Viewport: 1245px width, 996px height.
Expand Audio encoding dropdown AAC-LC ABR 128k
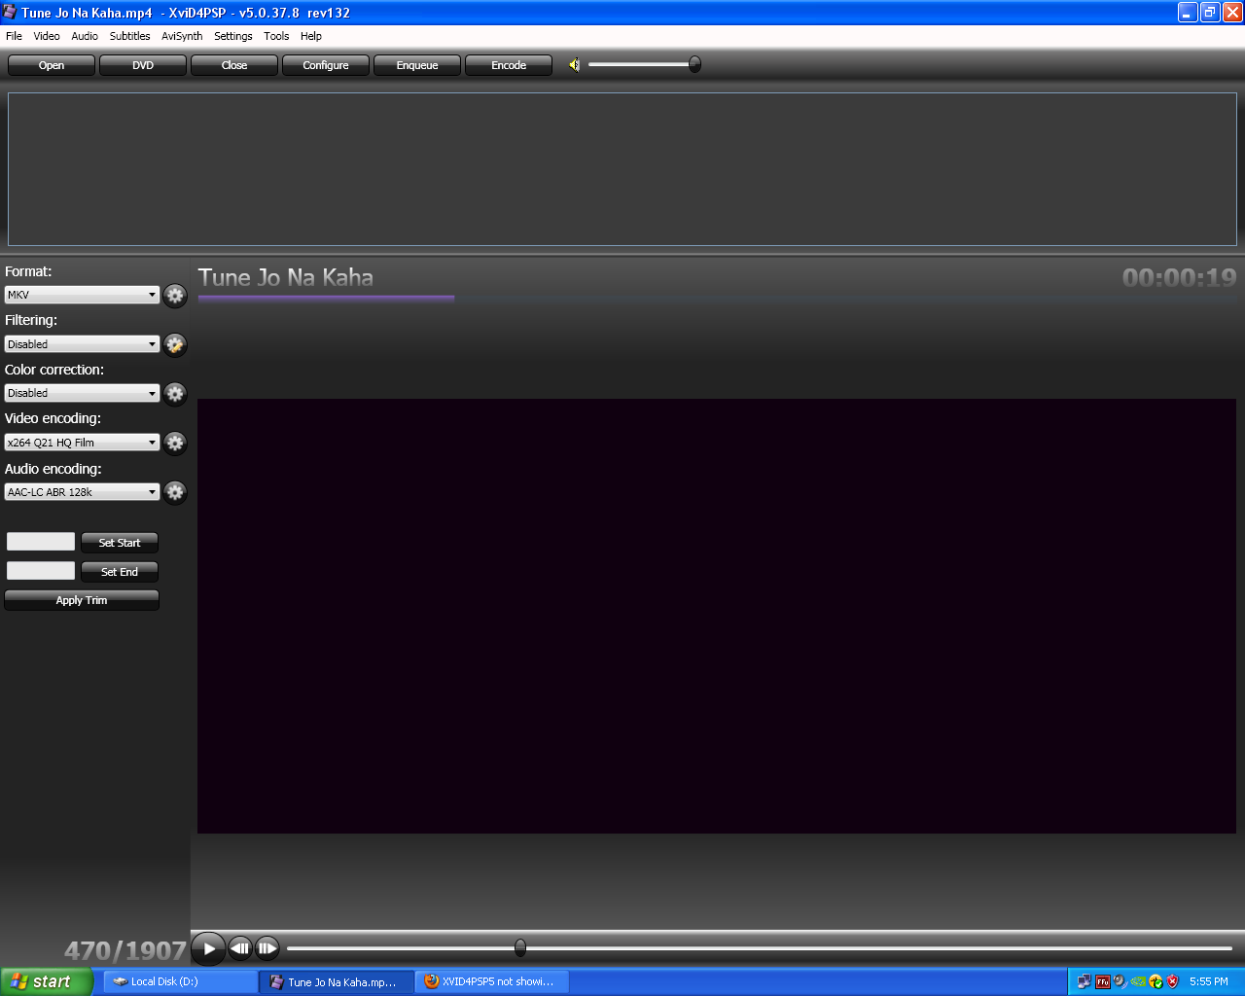[82, 492]
